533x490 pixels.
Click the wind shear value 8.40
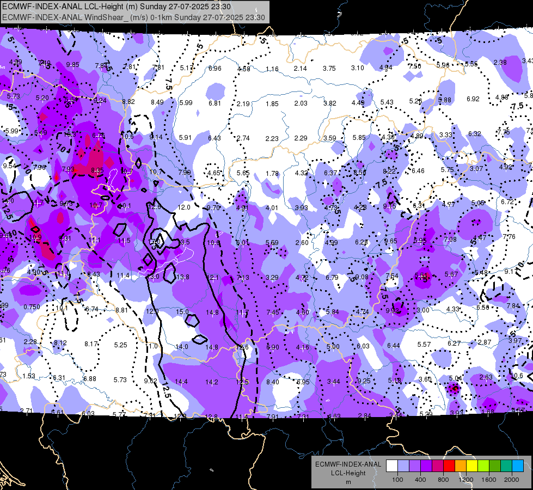point(273,382)
